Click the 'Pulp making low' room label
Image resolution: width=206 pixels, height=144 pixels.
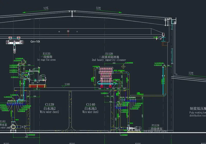pyautogui.click(x=198, y=113)
